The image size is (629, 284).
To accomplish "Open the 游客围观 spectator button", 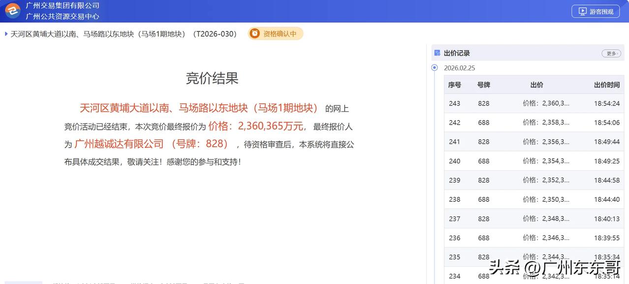I will coord(596,11).
